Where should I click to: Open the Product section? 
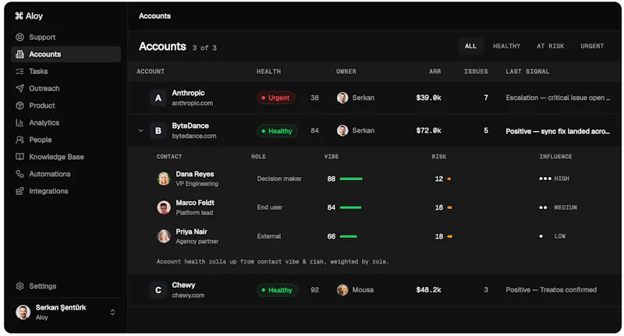click(x=66, y=106)
